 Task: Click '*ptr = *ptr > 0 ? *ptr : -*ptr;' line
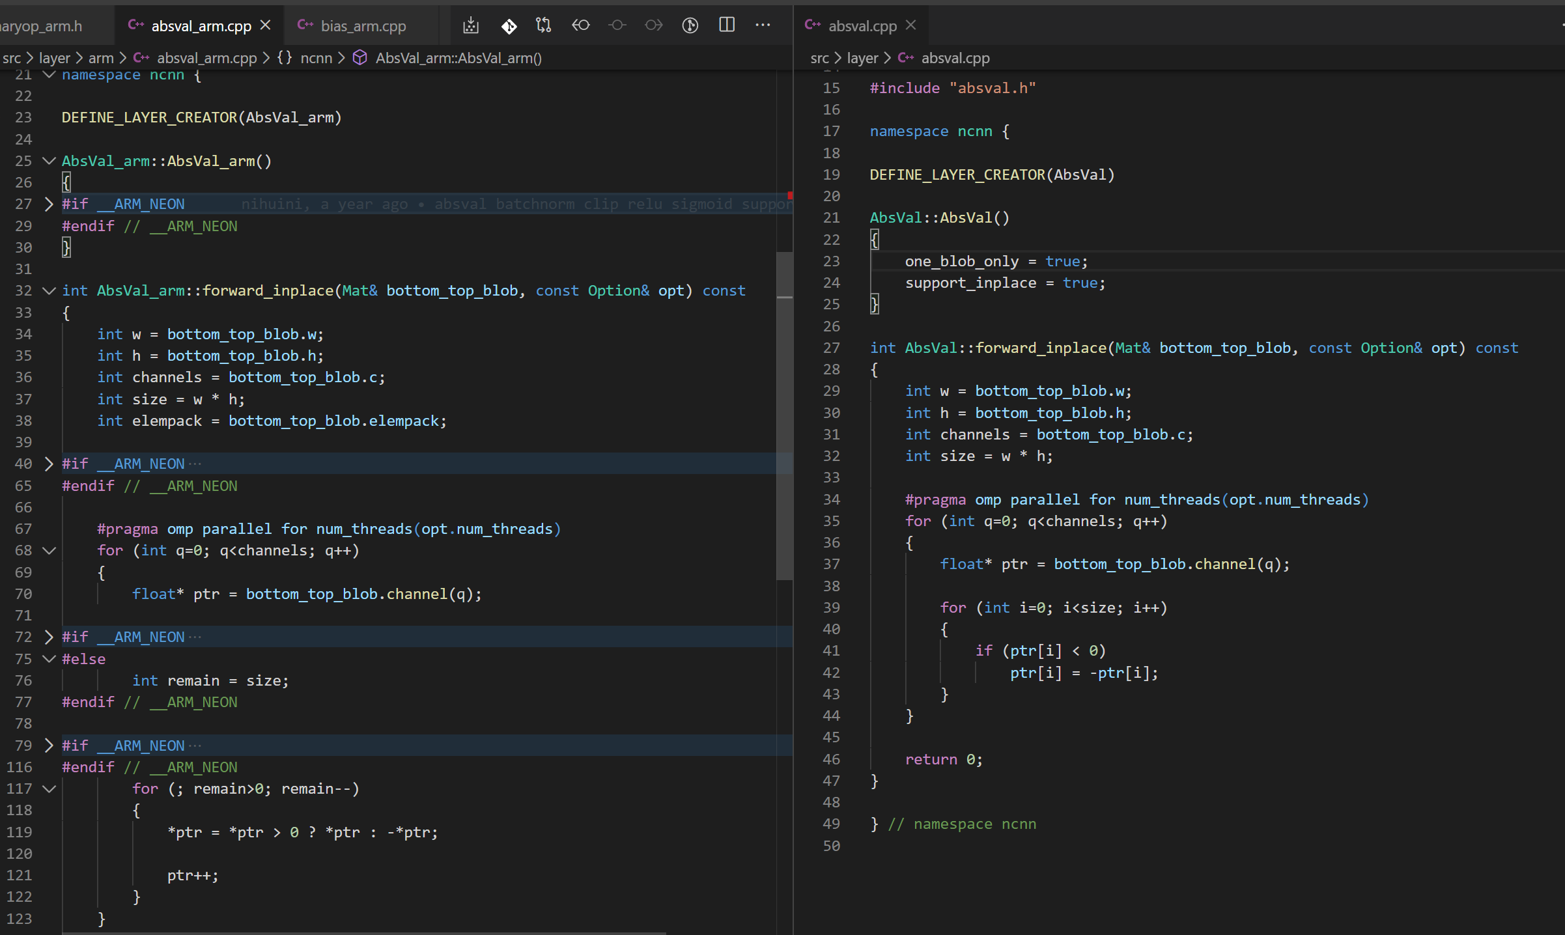303,832
